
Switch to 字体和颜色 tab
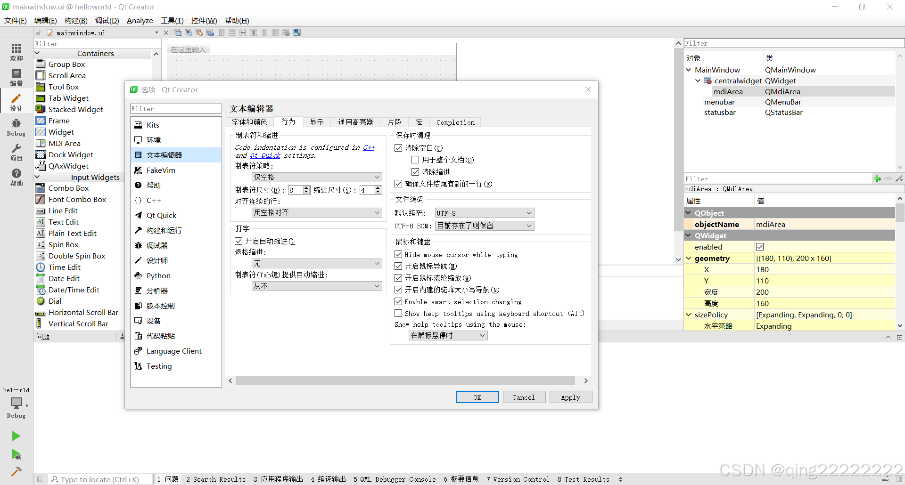pyautogui.click(x=249, y=122)
